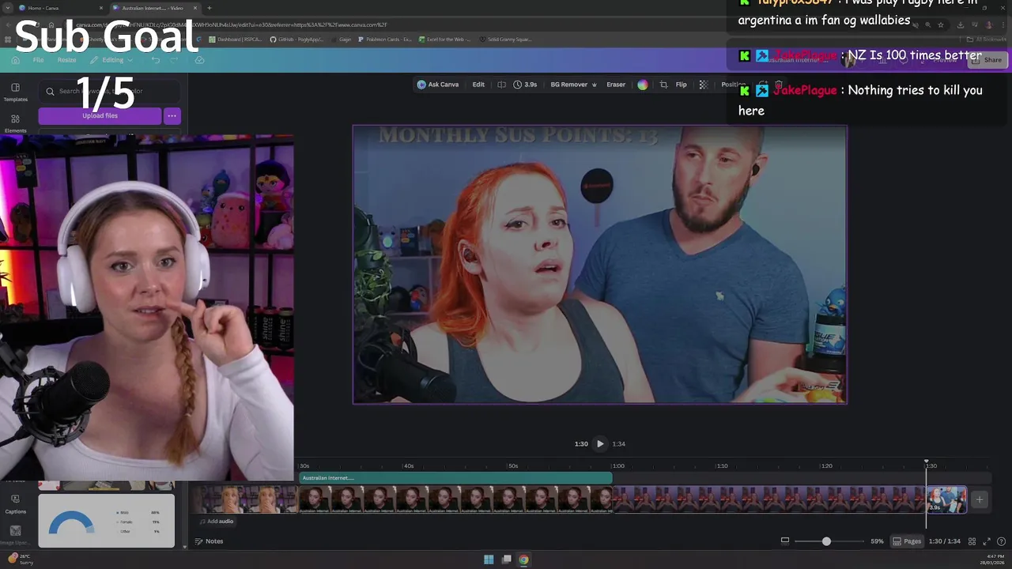
Task: Select the first blonde-woman timeline clip
Action: tap(244, 499)
